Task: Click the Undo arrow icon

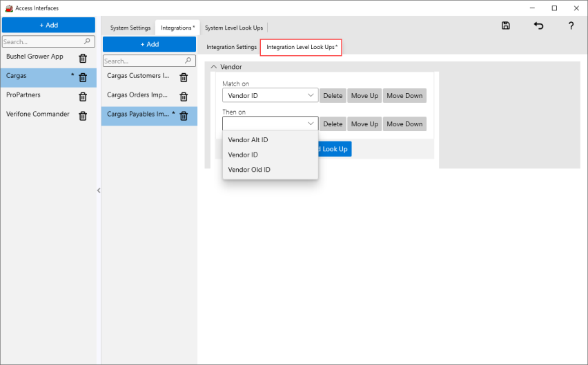Action: (x=538, y=26)
